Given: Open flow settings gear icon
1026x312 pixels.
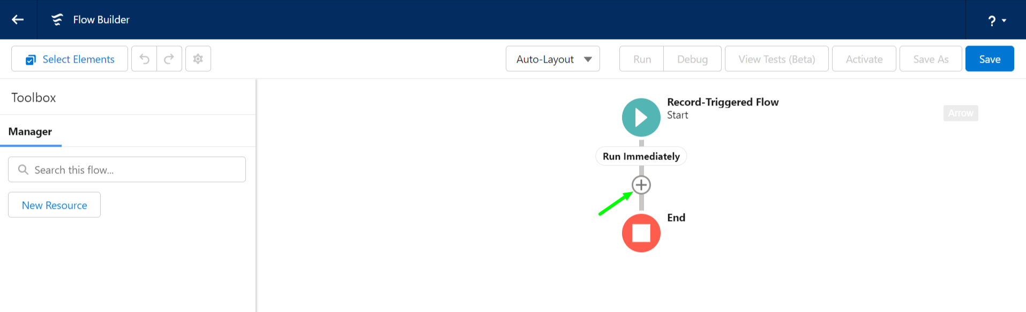Looking at the screenshot, I should (198, 59).
